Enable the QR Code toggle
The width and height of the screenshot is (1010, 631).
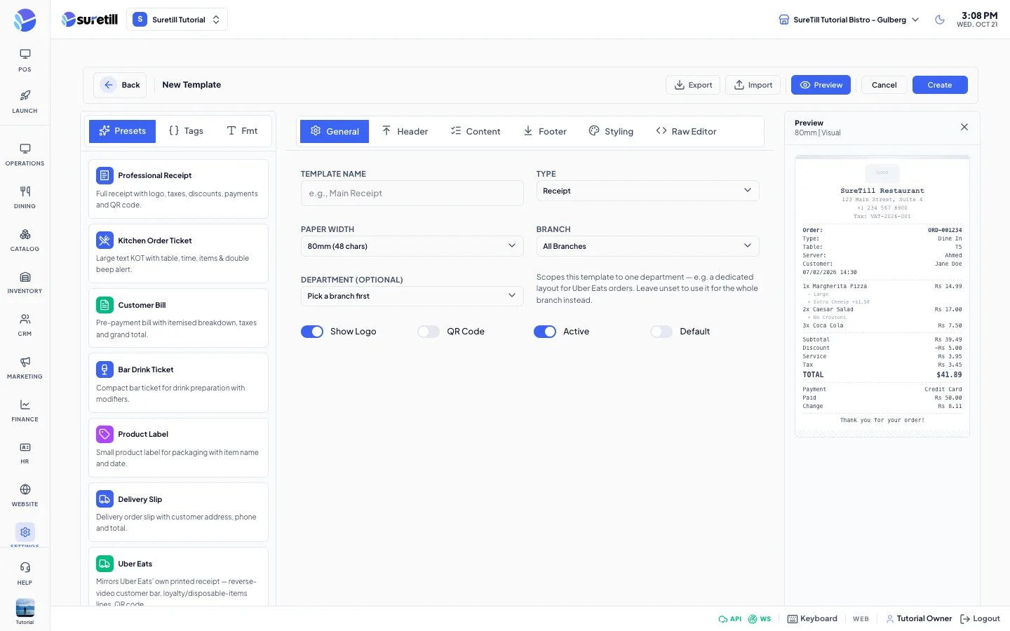click(429, 332)
